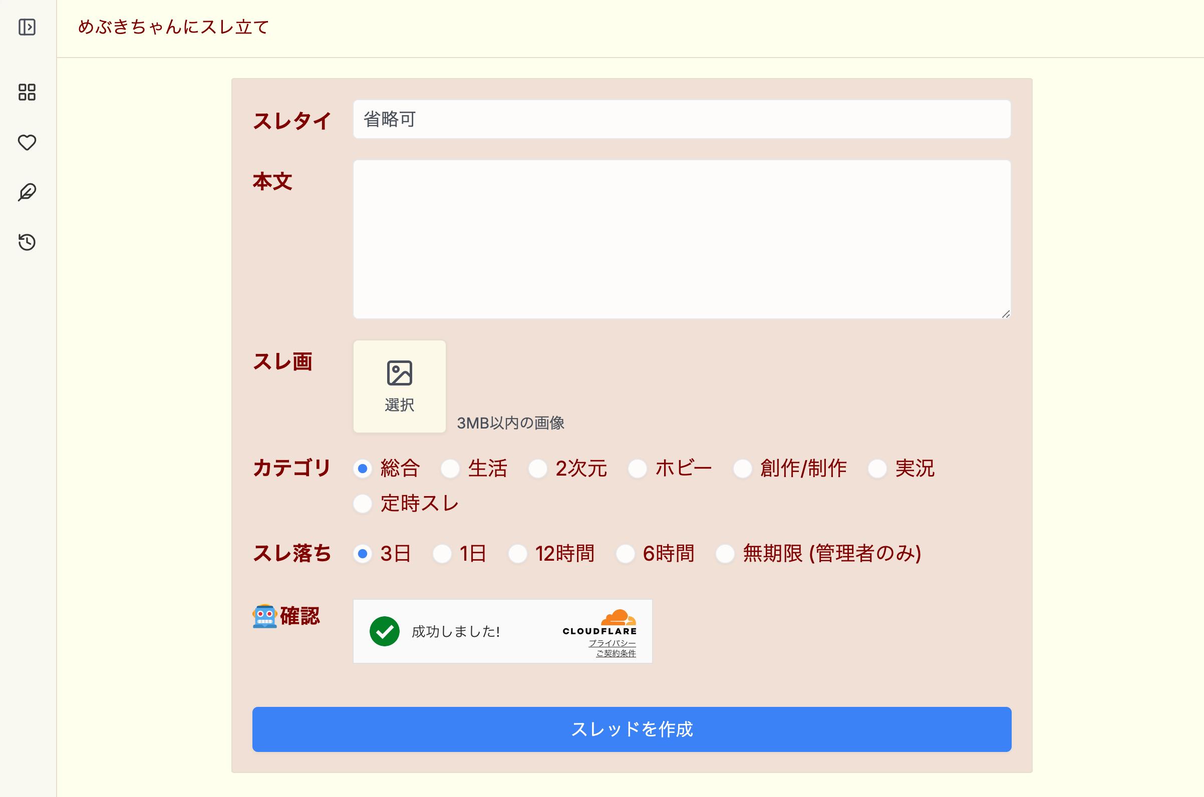Click the feather write icon in sidebar
Screen dimensions: 1204x797
27,192
